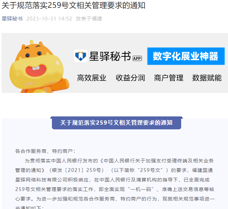
Task: Click the “一机一码” phrase in paragraph
Action: (141, 189)
